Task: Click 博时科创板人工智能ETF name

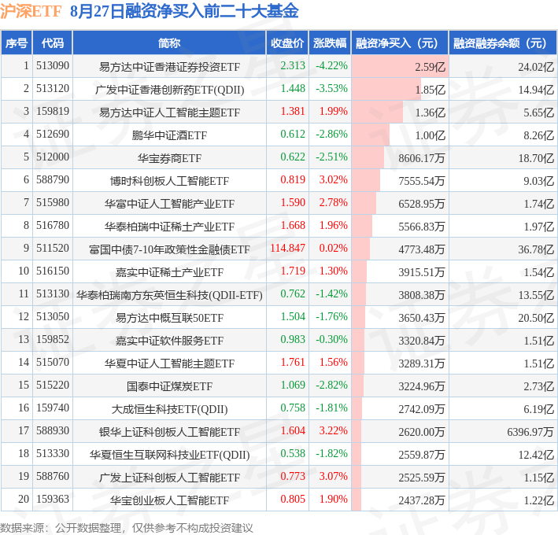Action: click(x=169, y=181)
